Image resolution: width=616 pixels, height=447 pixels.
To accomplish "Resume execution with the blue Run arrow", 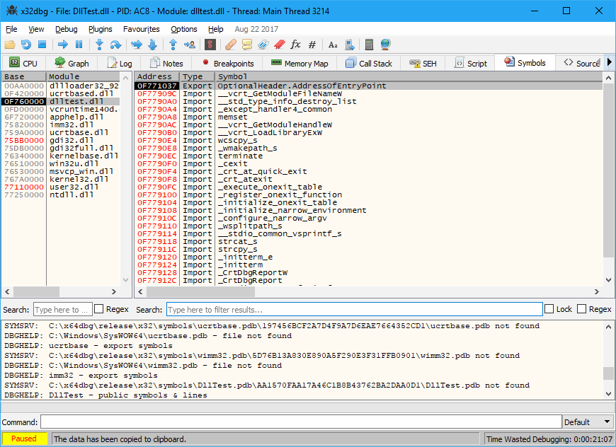I will [64, 44].
